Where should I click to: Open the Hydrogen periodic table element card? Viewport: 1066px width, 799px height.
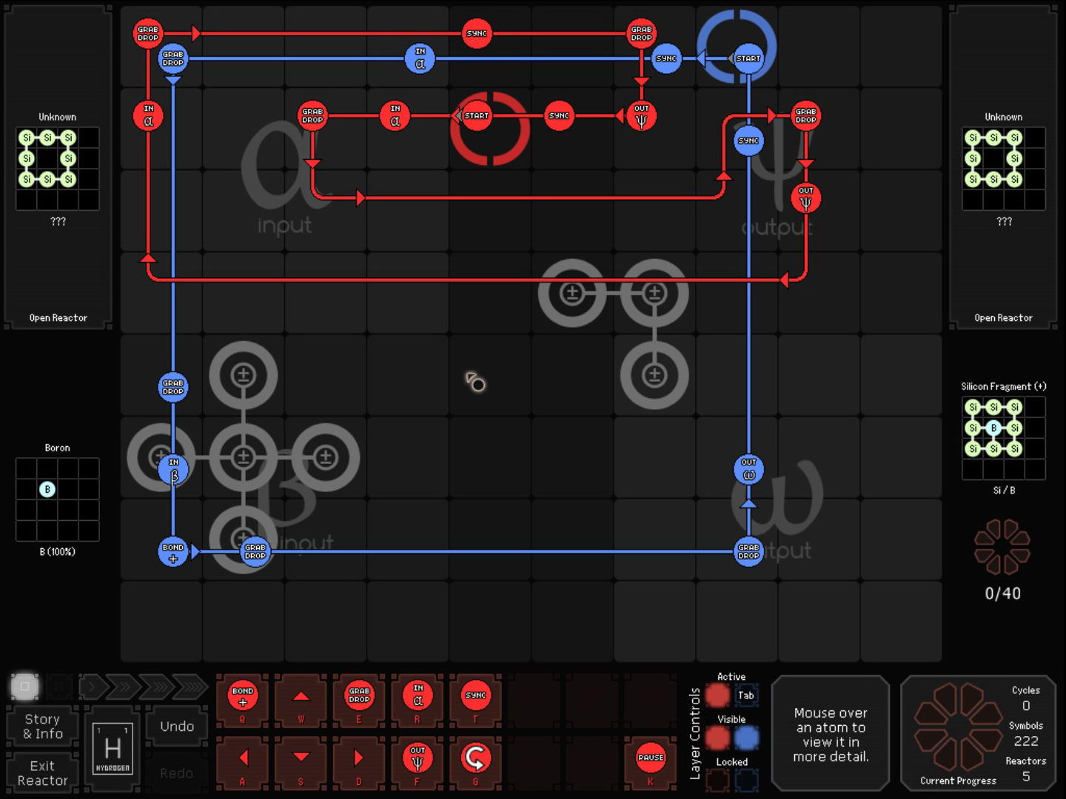pyautogui.click(x=113, y=749)
